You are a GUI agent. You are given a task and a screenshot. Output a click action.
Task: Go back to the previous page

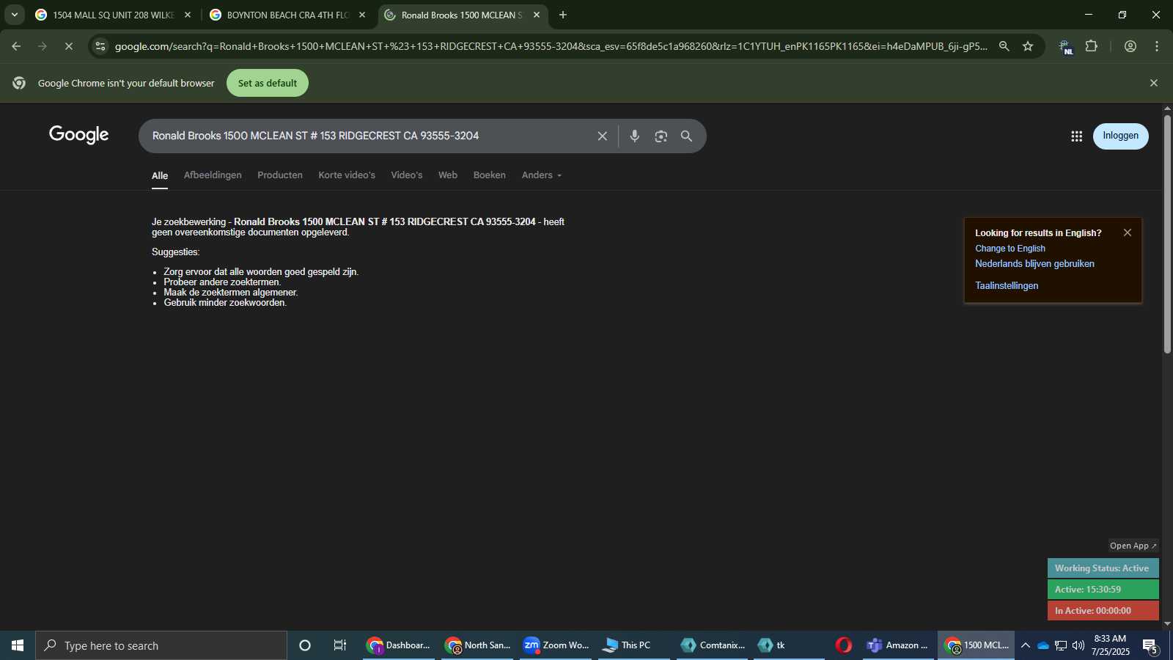16,46
